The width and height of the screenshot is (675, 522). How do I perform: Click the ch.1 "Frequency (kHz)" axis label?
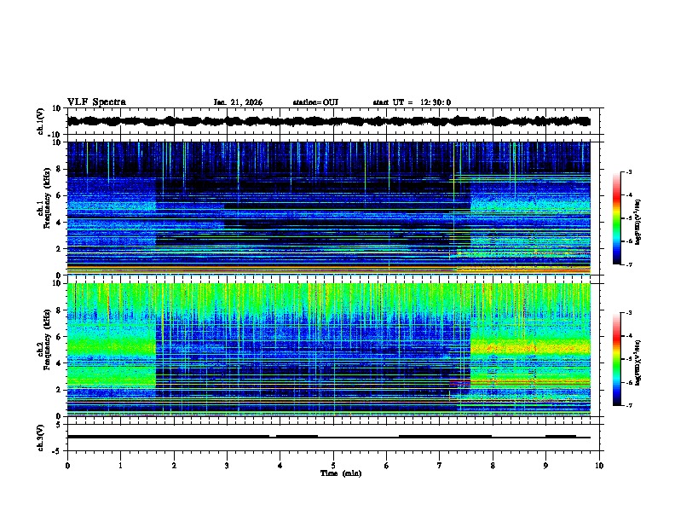(x=47, y=198)
